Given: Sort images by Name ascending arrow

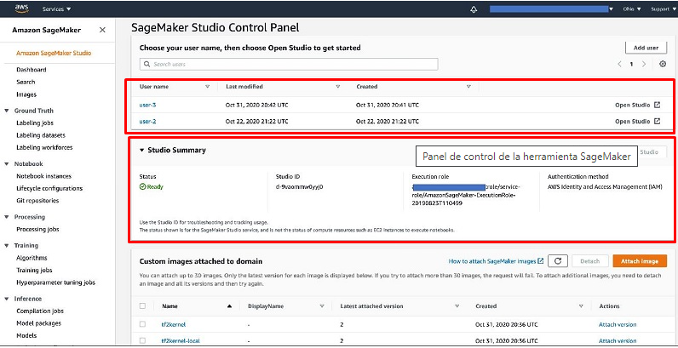Looking at the screenshot, I should tap(230, 306).
